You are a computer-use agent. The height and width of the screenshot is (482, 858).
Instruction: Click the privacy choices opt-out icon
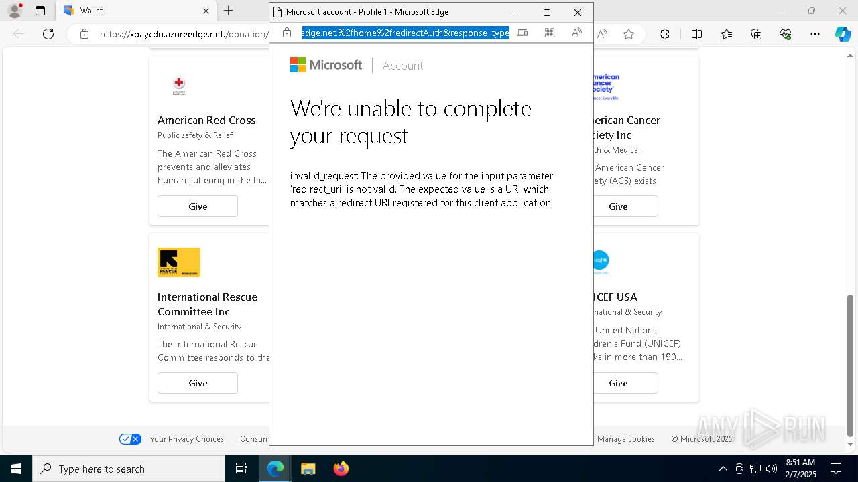130,439
